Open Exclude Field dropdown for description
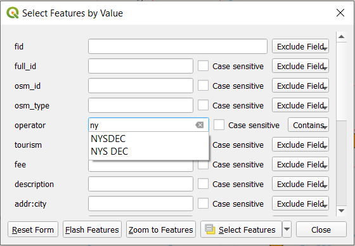Viewport: 355px width, 246px height. (300, 184)
